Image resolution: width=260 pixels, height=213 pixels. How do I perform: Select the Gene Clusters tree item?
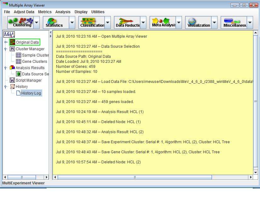(x=34, y=62)
